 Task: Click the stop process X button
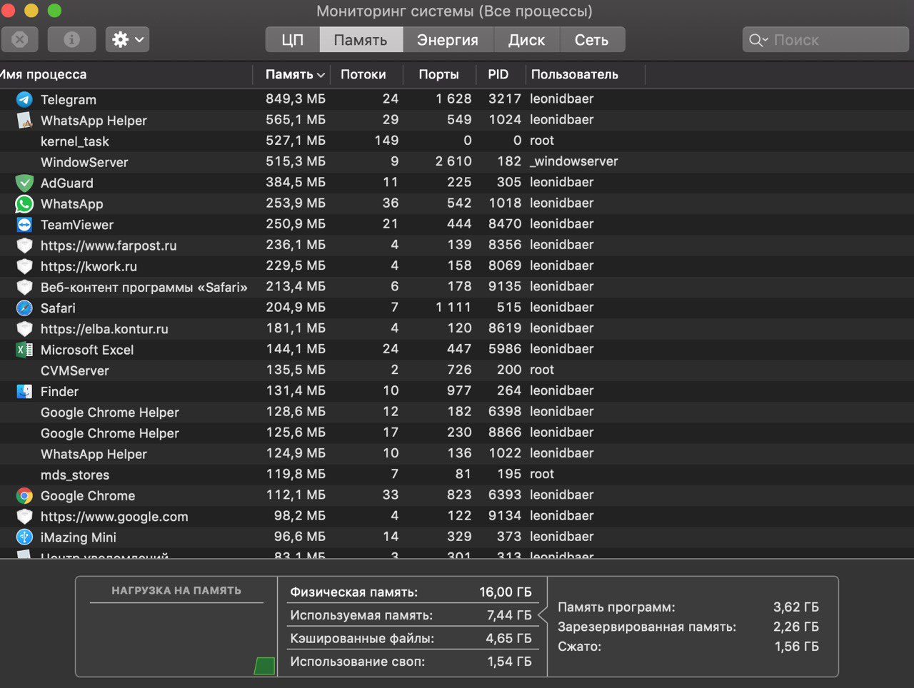tap(19, 39)
